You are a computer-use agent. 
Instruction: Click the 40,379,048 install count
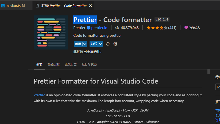(x=130, y=28)
